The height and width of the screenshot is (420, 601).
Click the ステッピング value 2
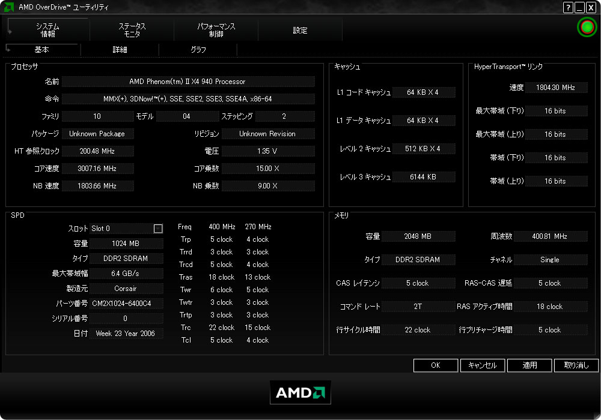(284, 116)
